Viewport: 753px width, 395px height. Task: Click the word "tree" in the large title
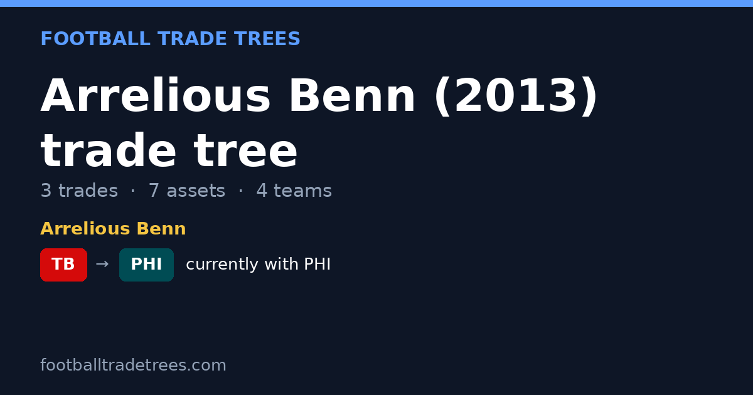245,152
